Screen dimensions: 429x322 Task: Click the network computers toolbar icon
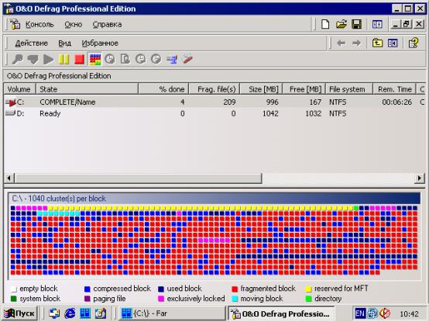[172, 59]
